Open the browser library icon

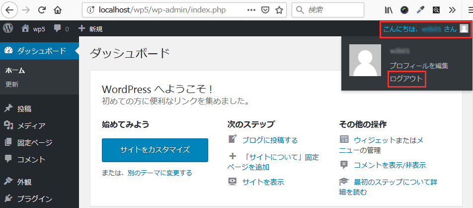[389, 10]
